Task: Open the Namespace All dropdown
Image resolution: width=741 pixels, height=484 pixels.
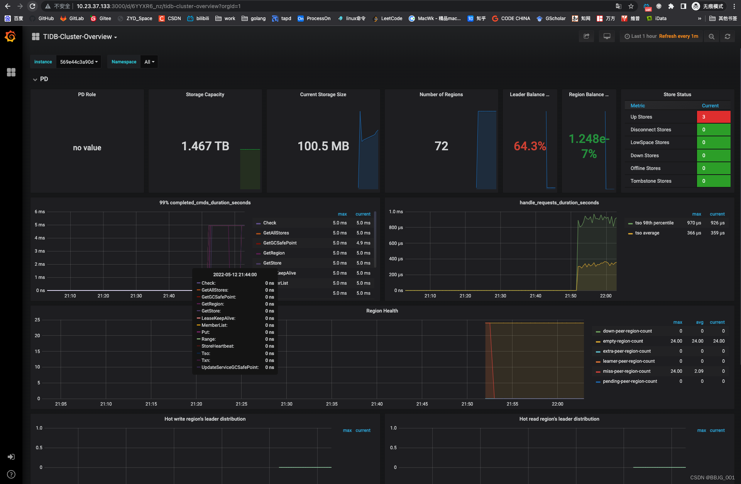Action: pyautogui.click(x=149, y=61)
